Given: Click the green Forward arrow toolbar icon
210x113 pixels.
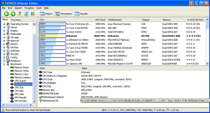Looking at the screenshot, I should coord(13,14).
